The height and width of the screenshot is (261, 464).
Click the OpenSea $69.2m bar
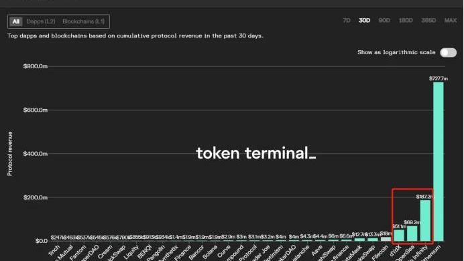click(412, 234)
